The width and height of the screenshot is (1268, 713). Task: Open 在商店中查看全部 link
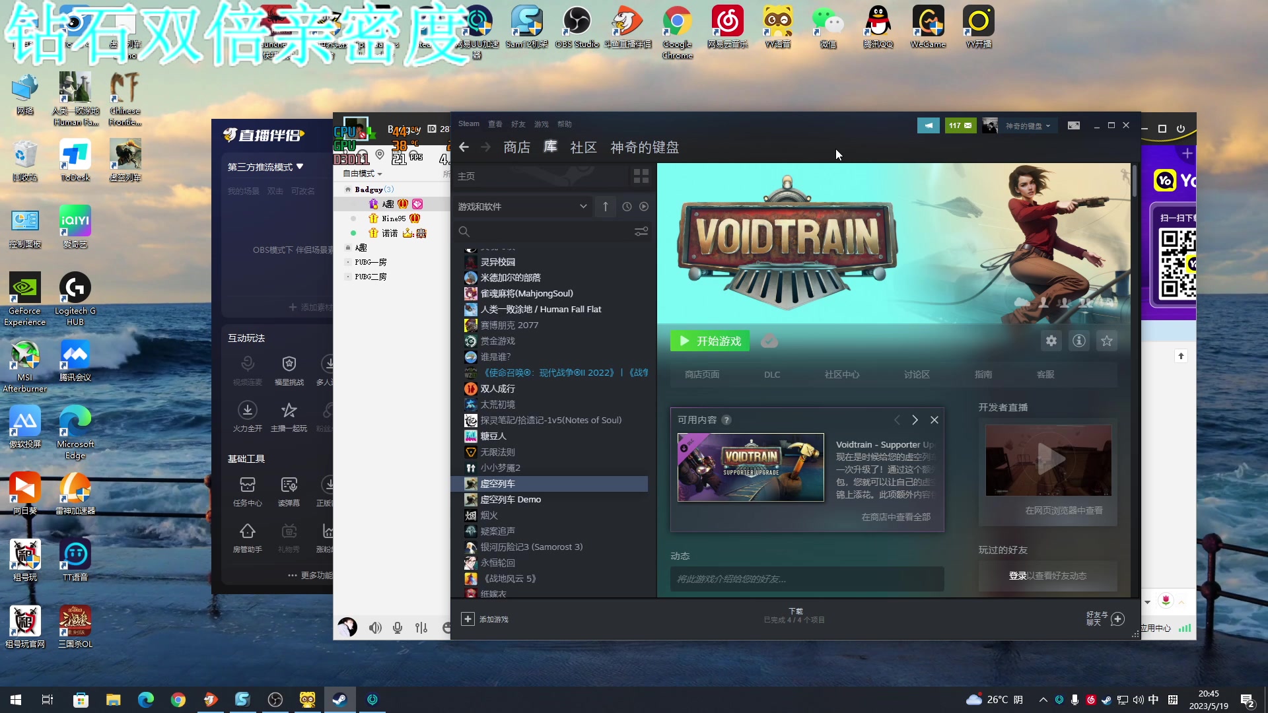point(896,517)
